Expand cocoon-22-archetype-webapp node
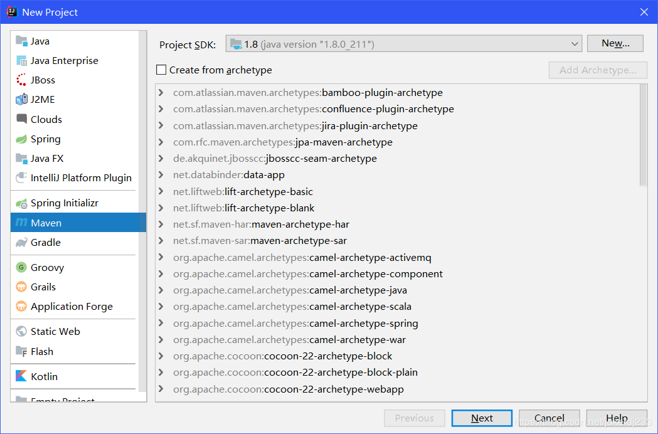658x434 pixels. click(x=161, y=389)
